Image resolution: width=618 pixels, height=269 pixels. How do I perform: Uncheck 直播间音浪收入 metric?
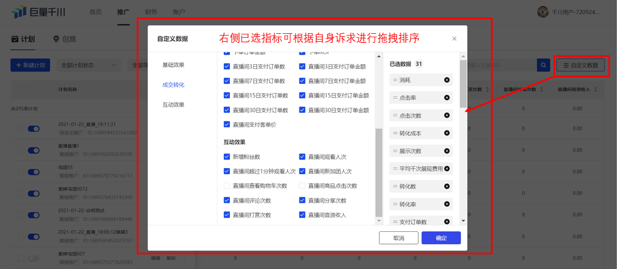click(x=302, y=215)
